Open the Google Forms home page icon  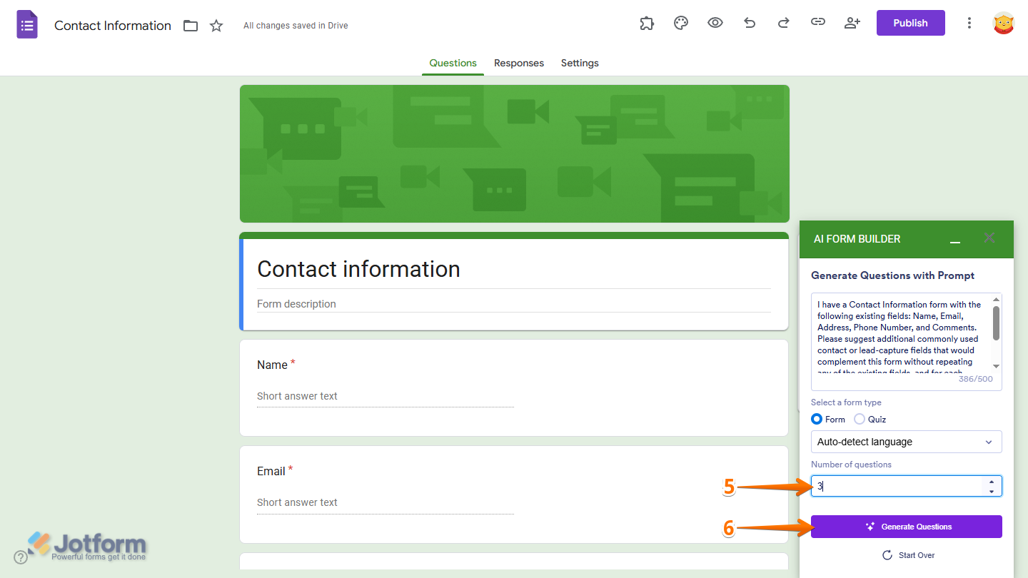[26, 24]
